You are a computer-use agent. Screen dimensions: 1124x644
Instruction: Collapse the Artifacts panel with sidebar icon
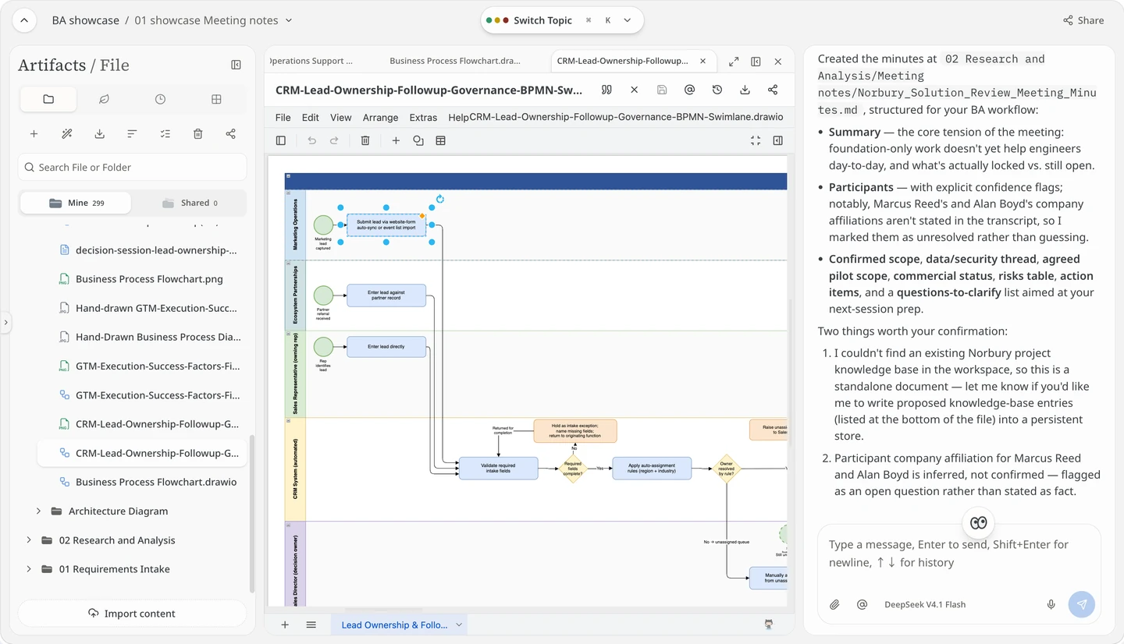click(236, 65)
